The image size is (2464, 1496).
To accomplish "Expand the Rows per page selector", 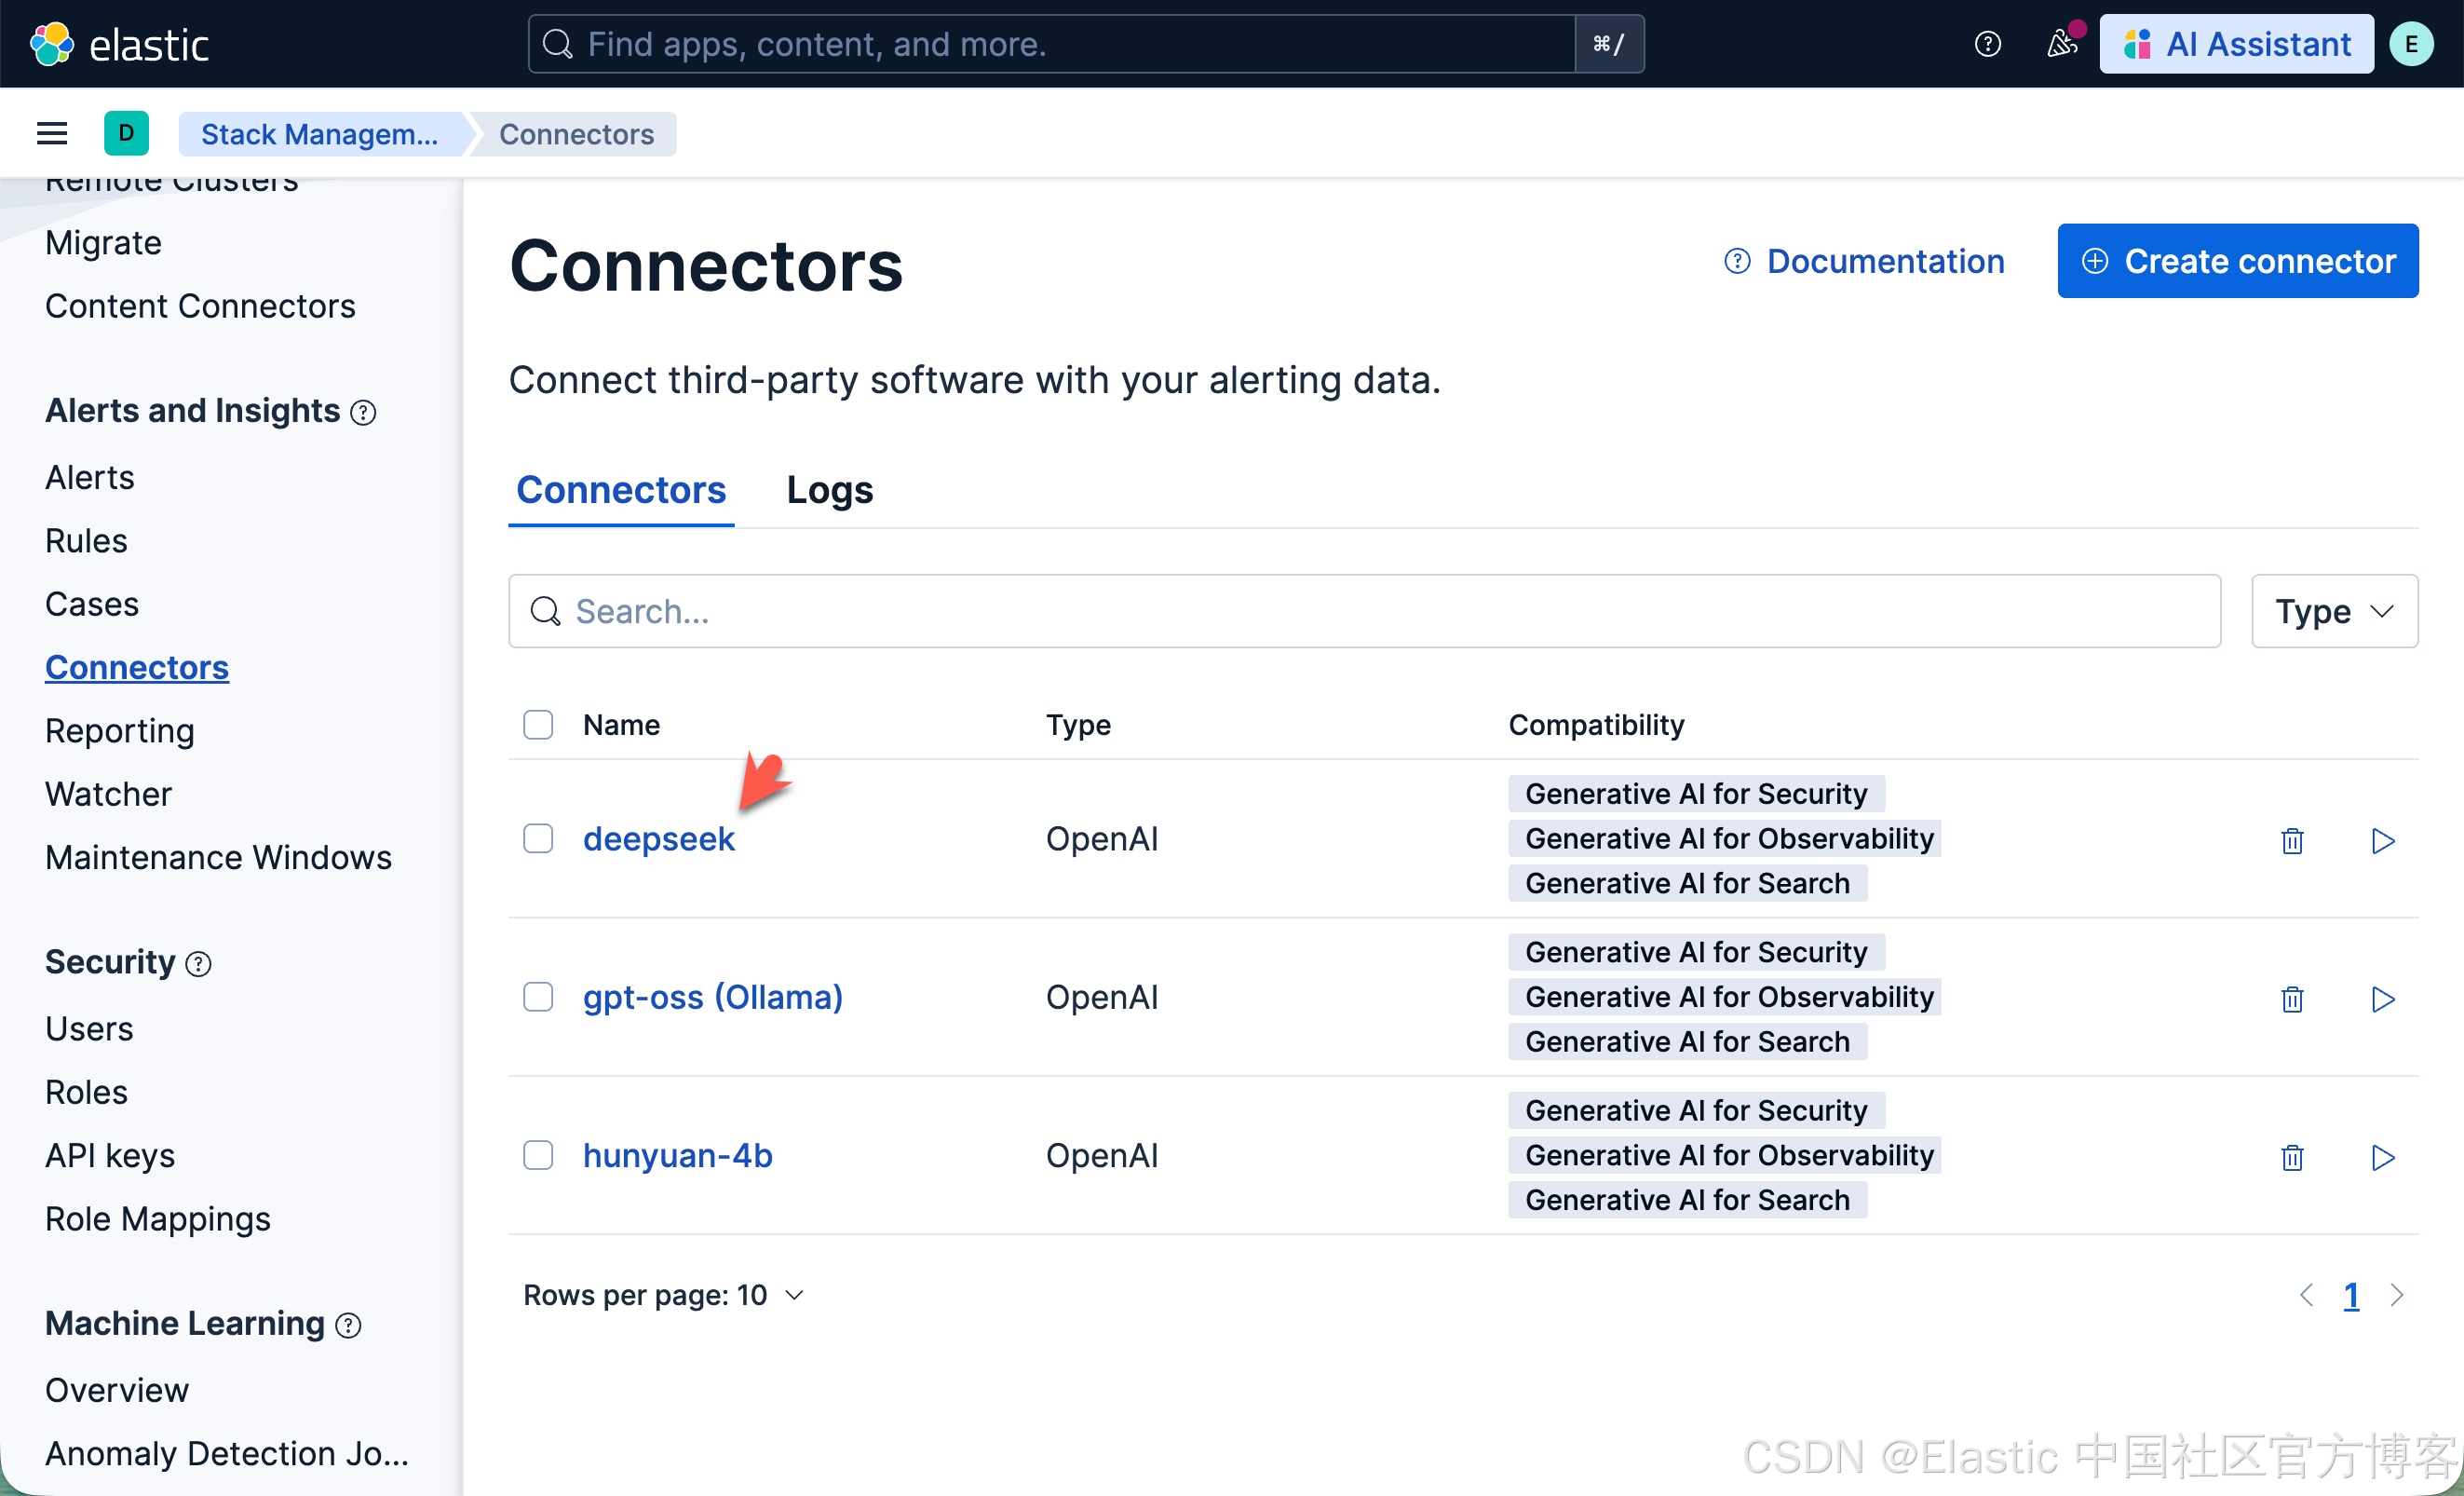I will (664, 1295).
